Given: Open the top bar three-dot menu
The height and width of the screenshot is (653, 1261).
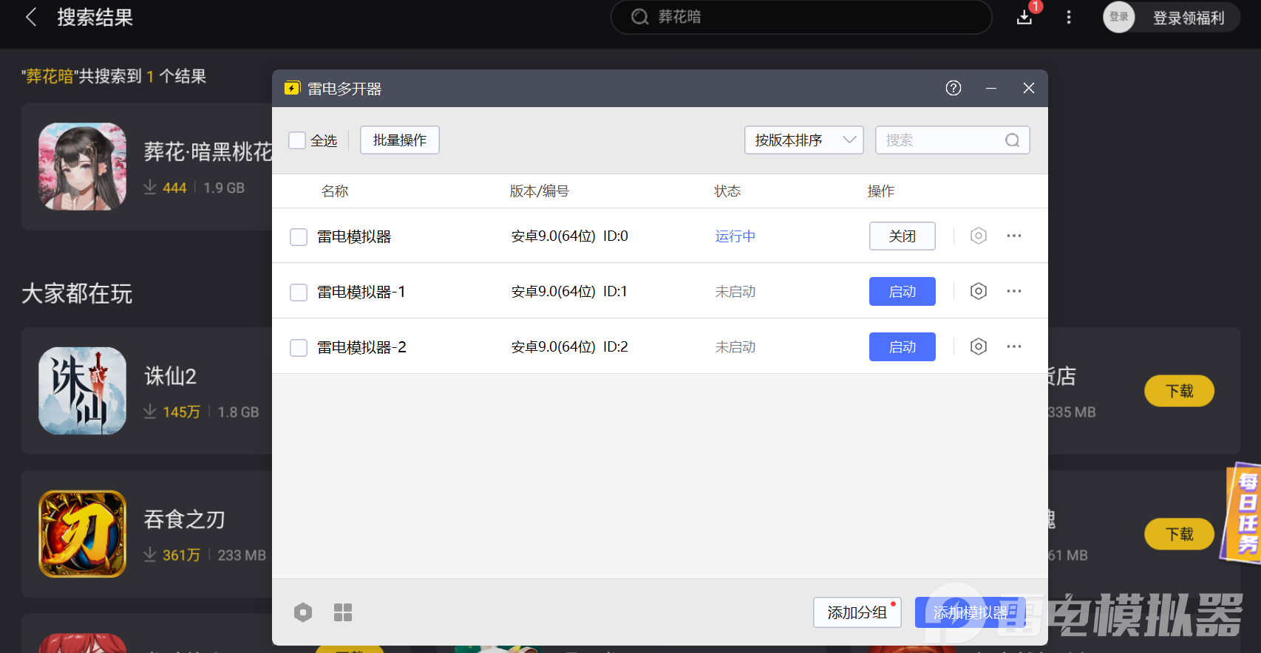Looking at the screenshot, I should click(1068, 17).
